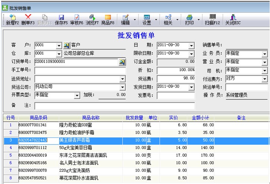Click the 打印 print toolbar button
Image resolution: width=270 pixels, height=184 pixels.
point(189,19)
